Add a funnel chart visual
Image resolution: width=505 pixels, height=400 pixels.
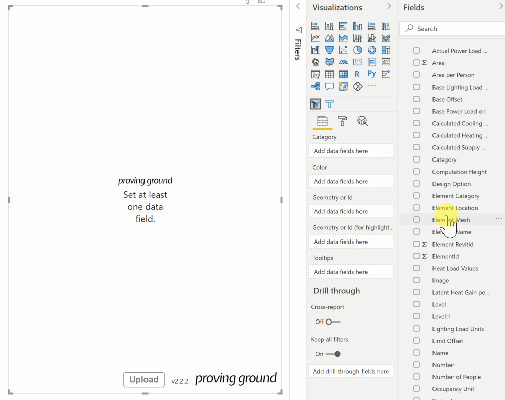point(329,50)
